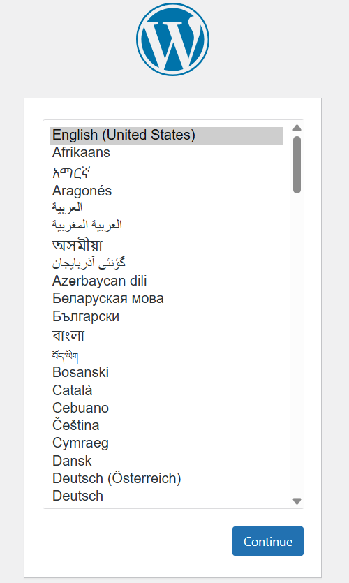This screenshot has width=349, height=583.
Task: Select Azərbaycan dili option
Action: (167, 281)
